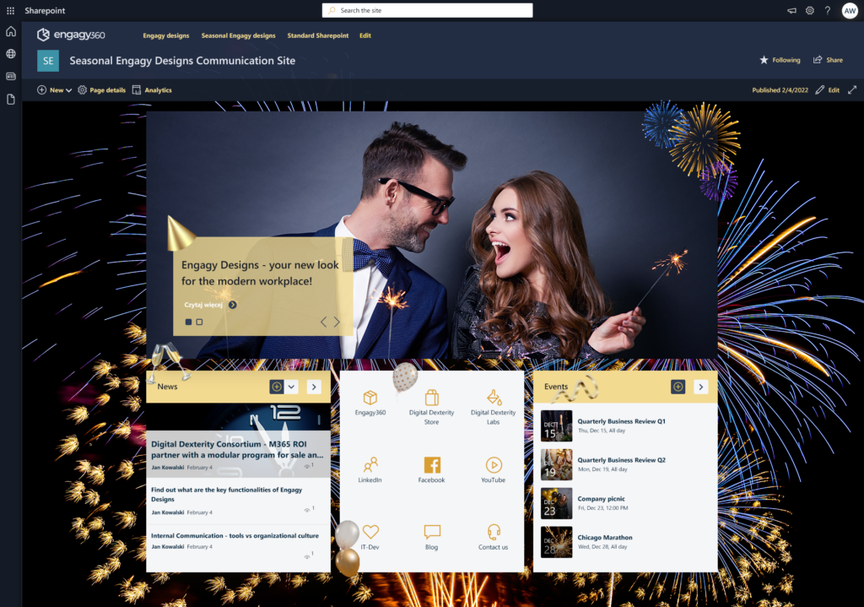Image resolution: width=864 pixels, height=607 pixels.
Task: Select first hero slide indicator
Action: [x=188, y=322]
